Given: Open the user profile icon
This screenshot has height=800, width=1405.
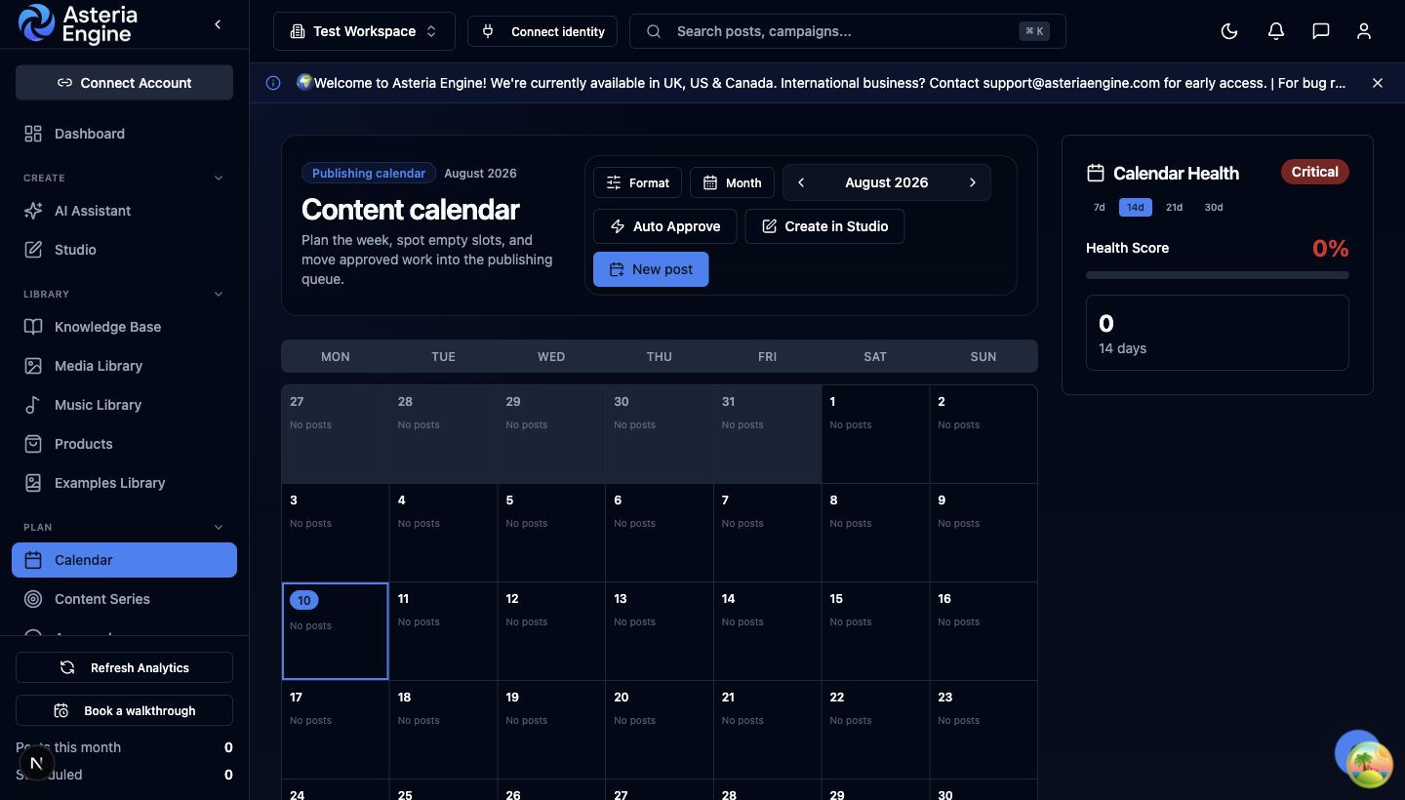Looking at the screenshot, I should [x=1364, y=31].
